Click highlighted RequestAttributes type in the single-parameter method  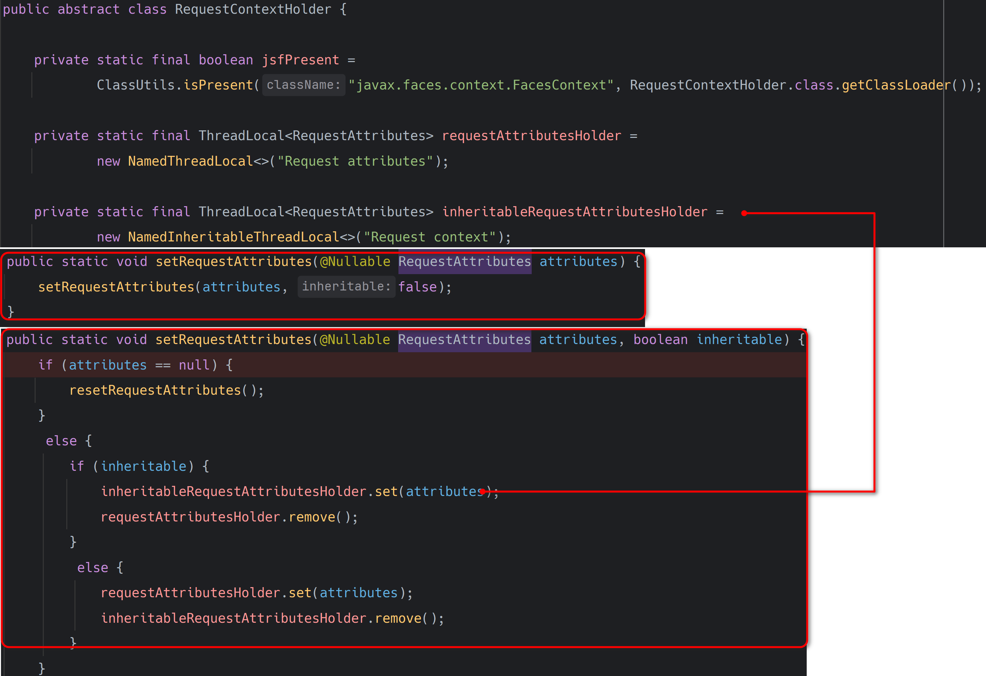pos(464,261)
